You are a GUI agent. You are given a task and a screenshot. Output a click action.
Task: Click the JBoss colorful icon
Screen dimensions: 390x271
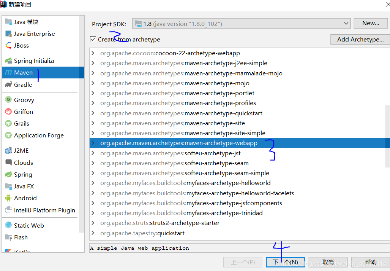(8, 46)
